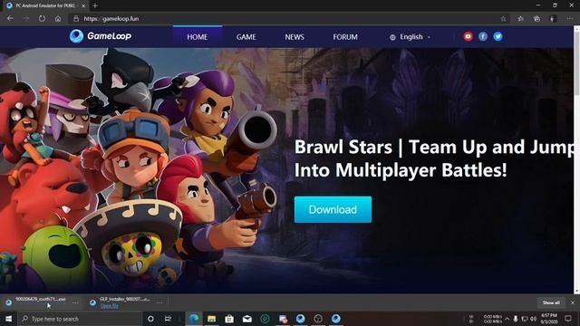Open the volume control in system tray

point(534,319)
